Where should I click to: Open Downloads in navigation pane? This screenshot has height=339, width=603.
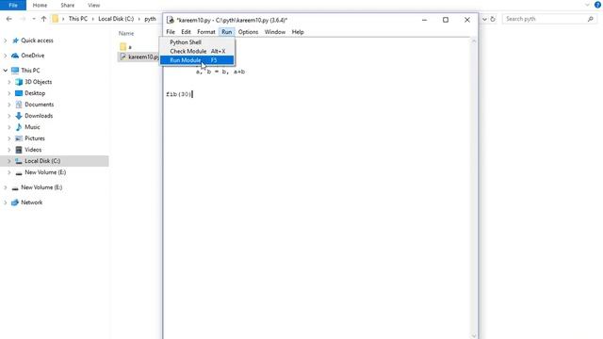pyautogui.click(x=39, y=116)
